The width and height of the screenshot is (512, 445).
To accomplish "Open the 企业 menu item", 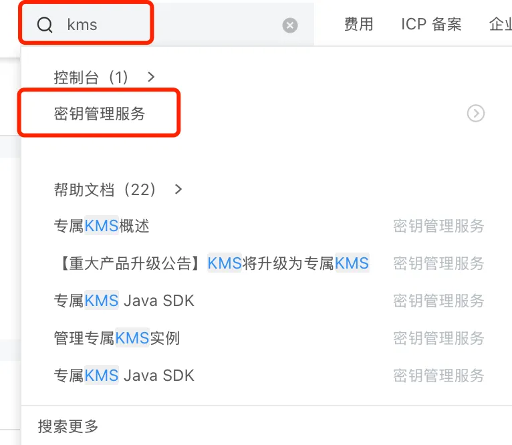I will tap(500, 25).
